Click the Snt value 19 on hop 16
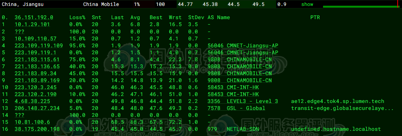Screen dimensions: 402x136 95,129
